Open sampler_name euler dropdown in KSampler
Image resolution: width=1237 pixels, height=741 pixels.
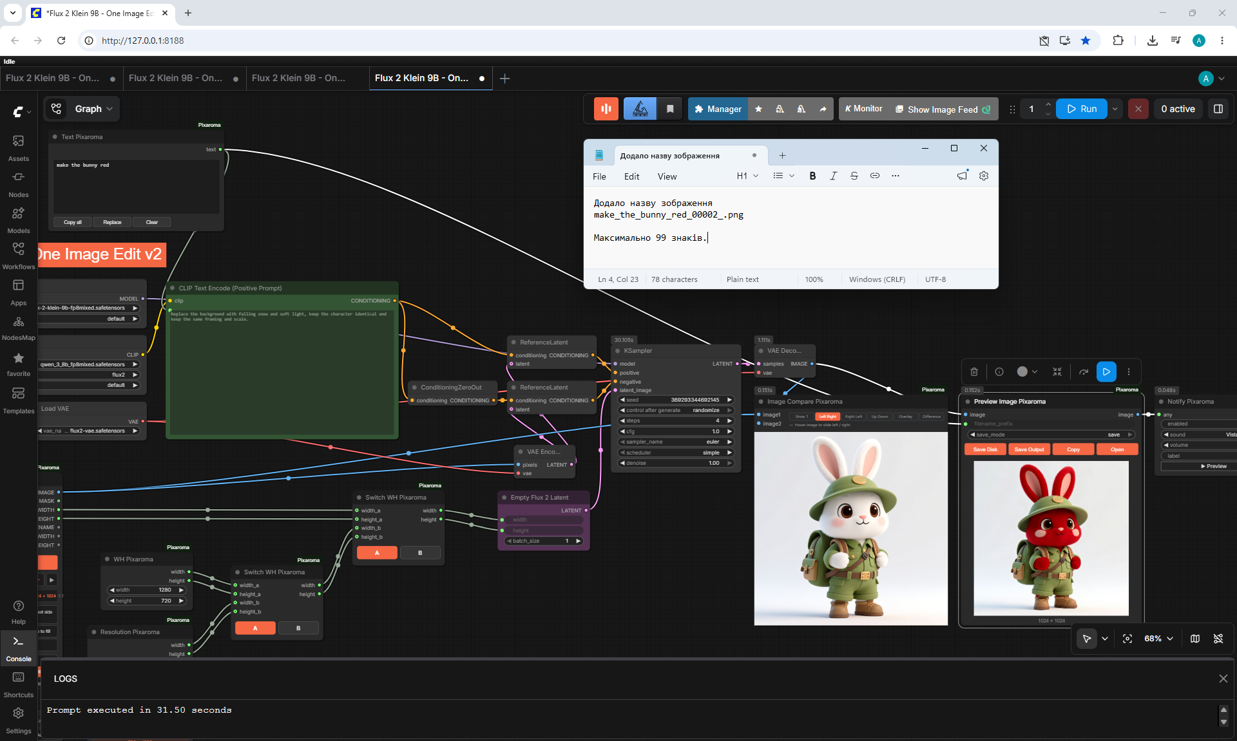pos(676,442)
